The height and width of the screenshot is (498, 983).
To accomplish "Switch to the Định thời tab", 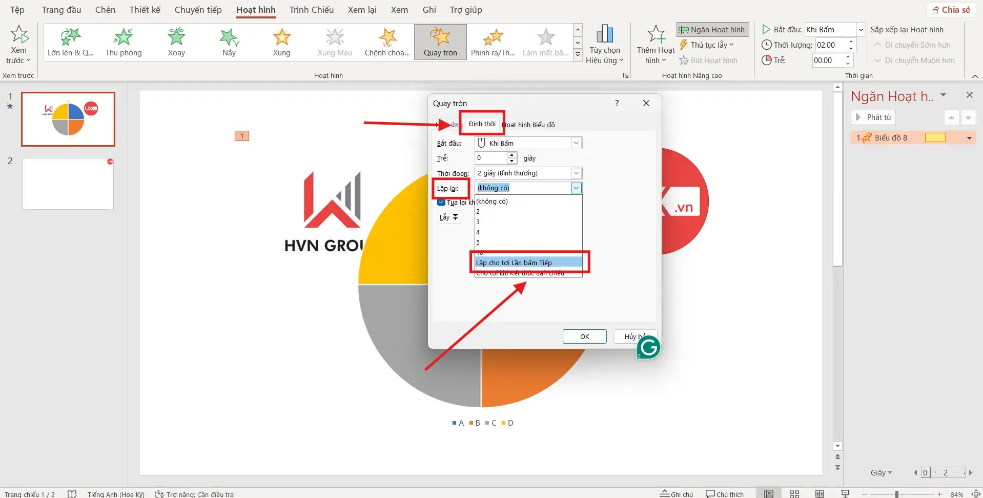I will click(x=482, y=124).
